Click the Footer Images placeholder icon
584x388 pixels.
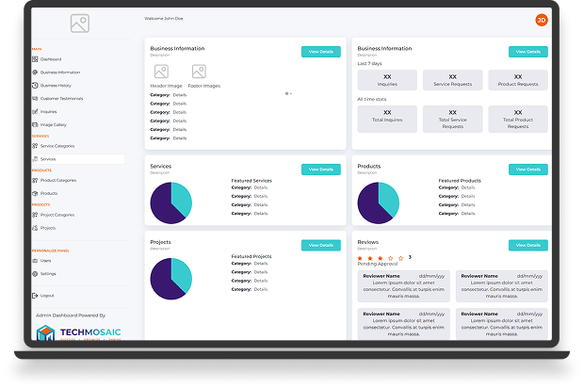(199, 72)
